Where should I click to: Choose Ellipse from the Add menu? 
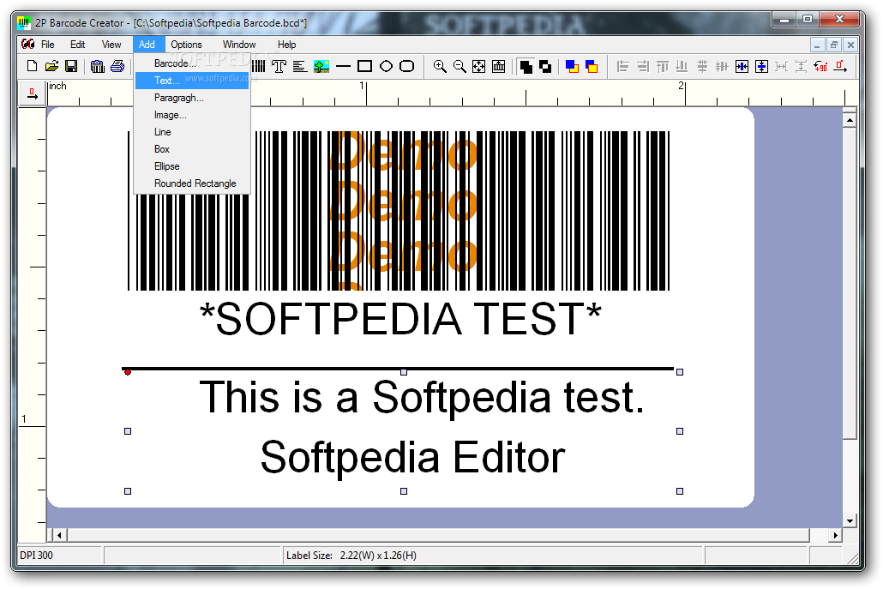192,166
